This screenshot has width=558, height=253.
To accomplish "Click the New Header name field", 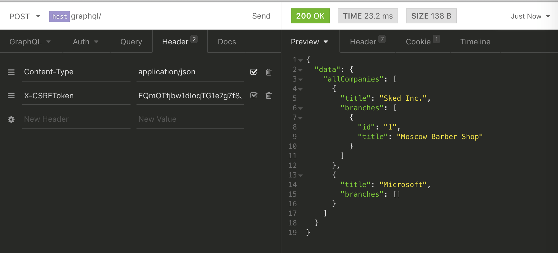I will [x=76, y=119].
